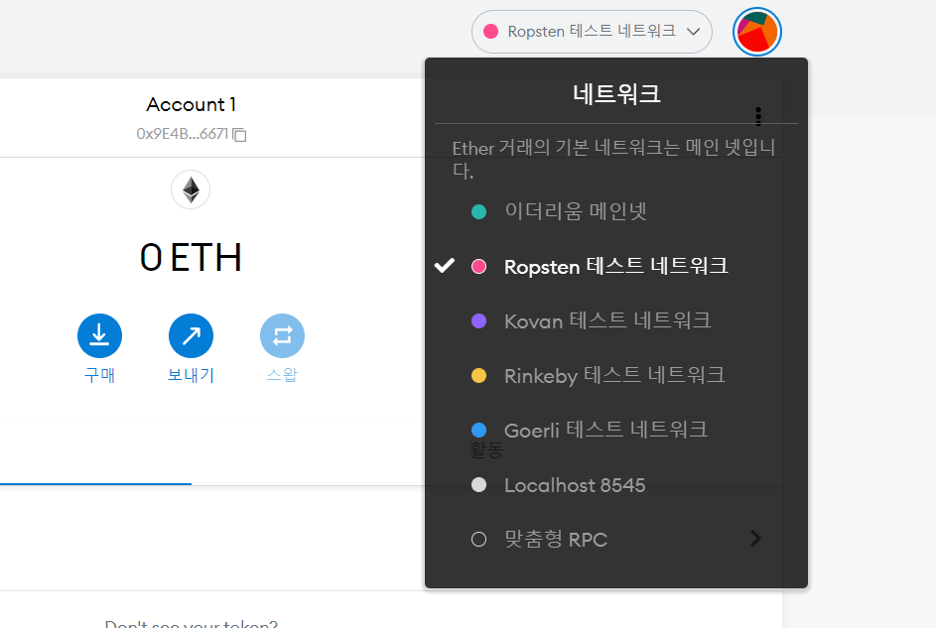Click the 0 ETH balance
This screenshot has width=936, height=628.
pyautogui.click(x=191, y=258)
